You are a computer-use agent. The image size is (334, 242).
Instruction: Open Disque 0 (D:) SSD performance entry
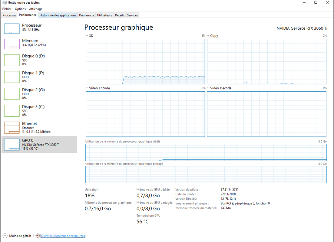coord(39,60)
